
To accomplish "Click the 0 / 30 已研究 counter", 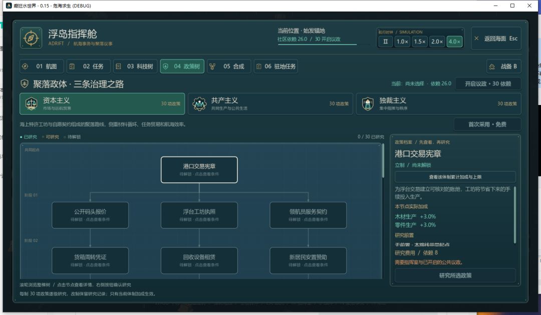I will click(371, 136).
